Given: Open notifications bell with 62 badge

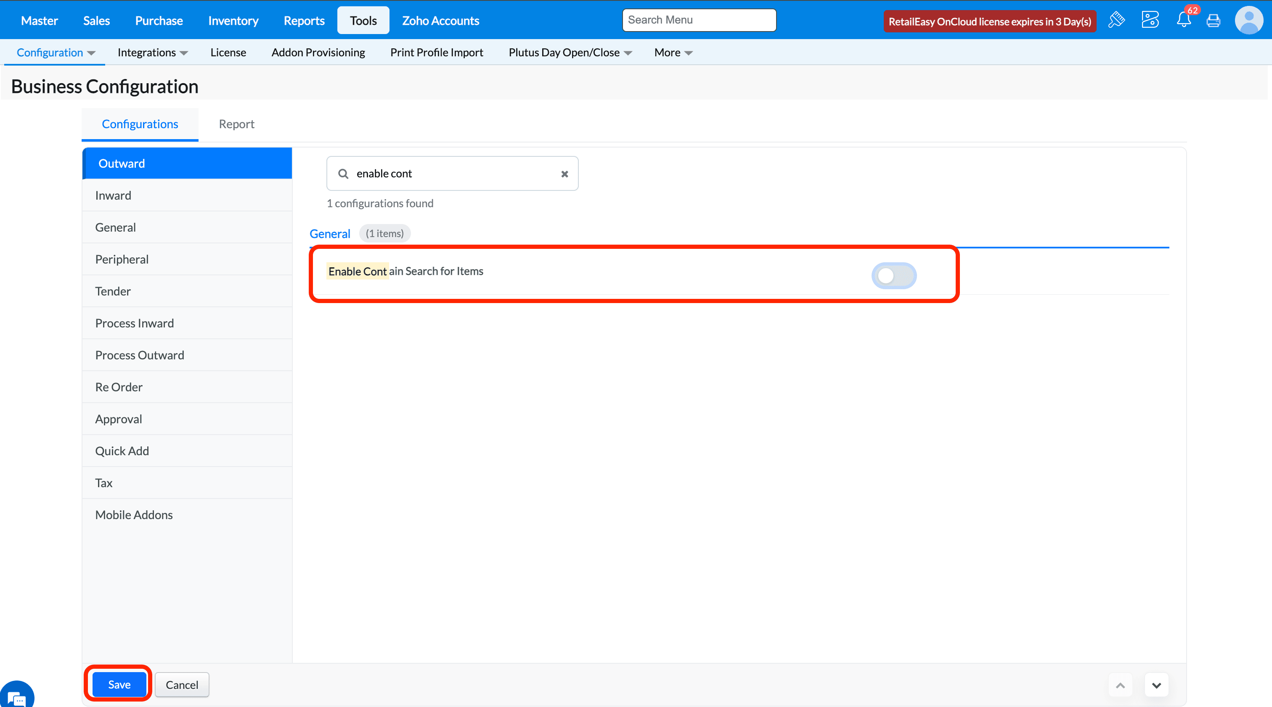Looking at the screenshot, I should click(1184, 20).
